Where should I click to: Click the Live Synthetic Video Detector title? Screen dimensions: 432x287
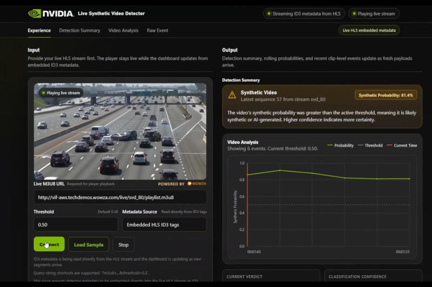(x=111, y=13)
